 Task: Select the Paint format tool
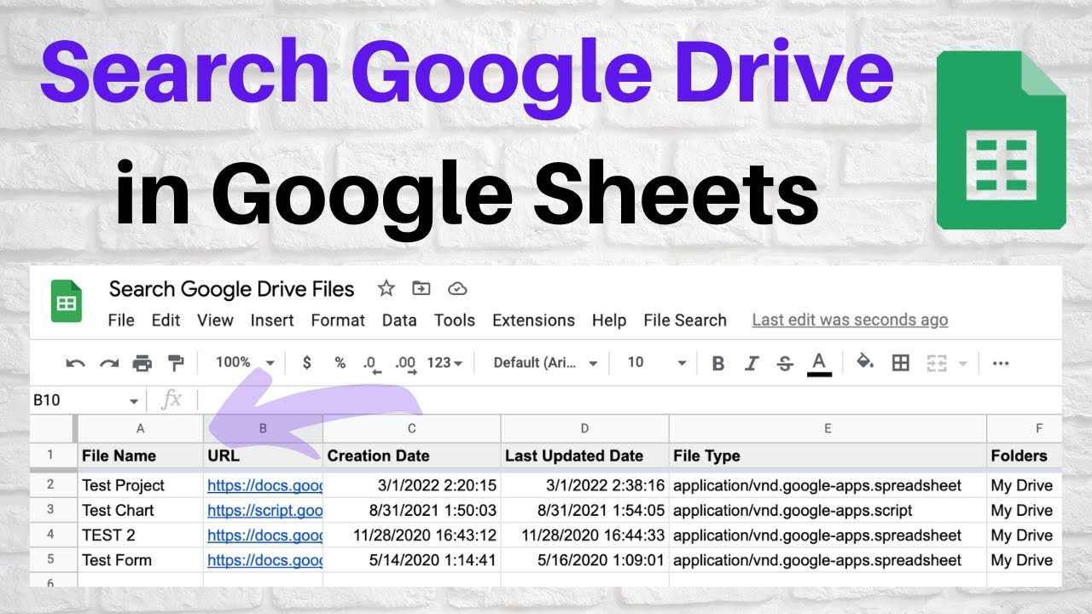[176, 363]
